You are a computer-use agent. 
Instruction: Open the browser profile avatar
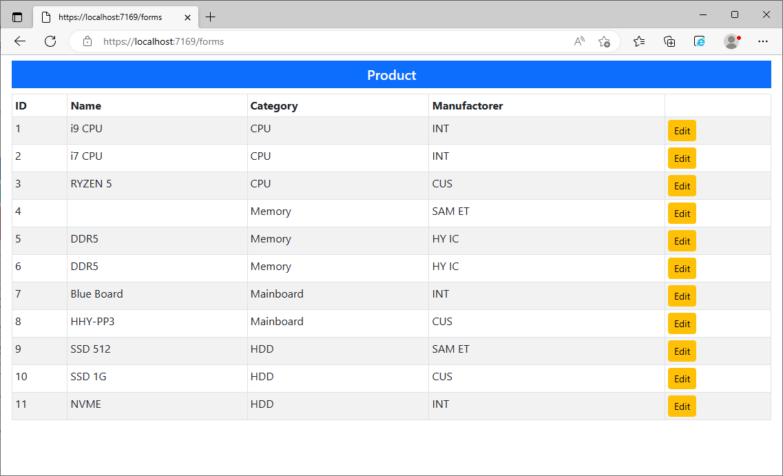coord(731,41)
